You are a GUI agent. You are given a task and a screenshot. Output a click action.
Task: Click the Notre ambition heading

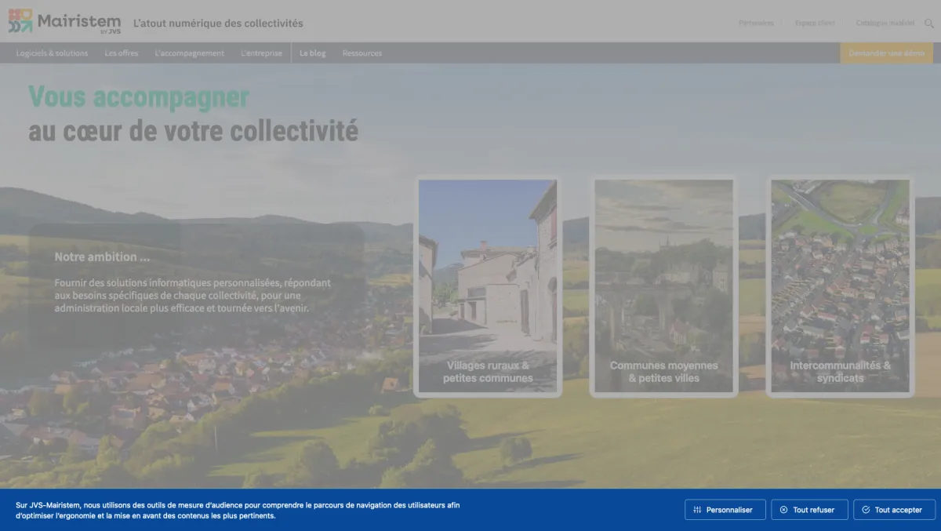pyautogui.click(x=102, y=257)
